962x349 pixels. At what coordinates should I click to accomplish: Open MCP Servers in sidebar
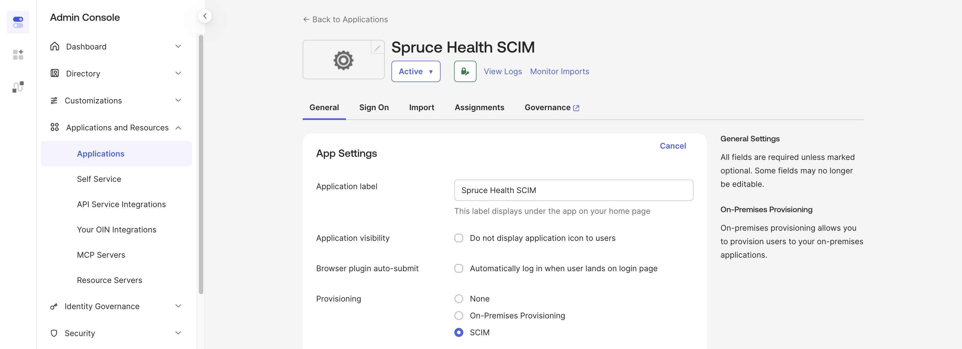click(x=101, y=255)
